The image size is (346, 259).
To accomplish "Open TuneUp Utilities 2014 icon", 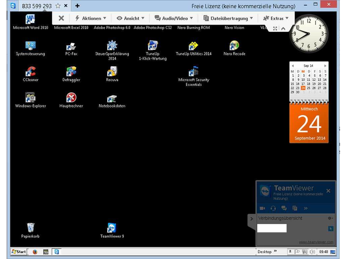I will (x=193, y=48).
